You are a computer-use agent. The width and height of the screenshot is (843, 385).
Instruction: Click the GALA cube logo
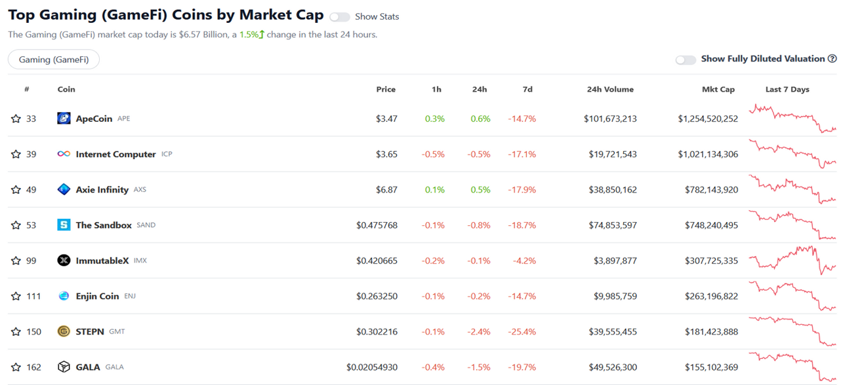[x=64, y=367]
